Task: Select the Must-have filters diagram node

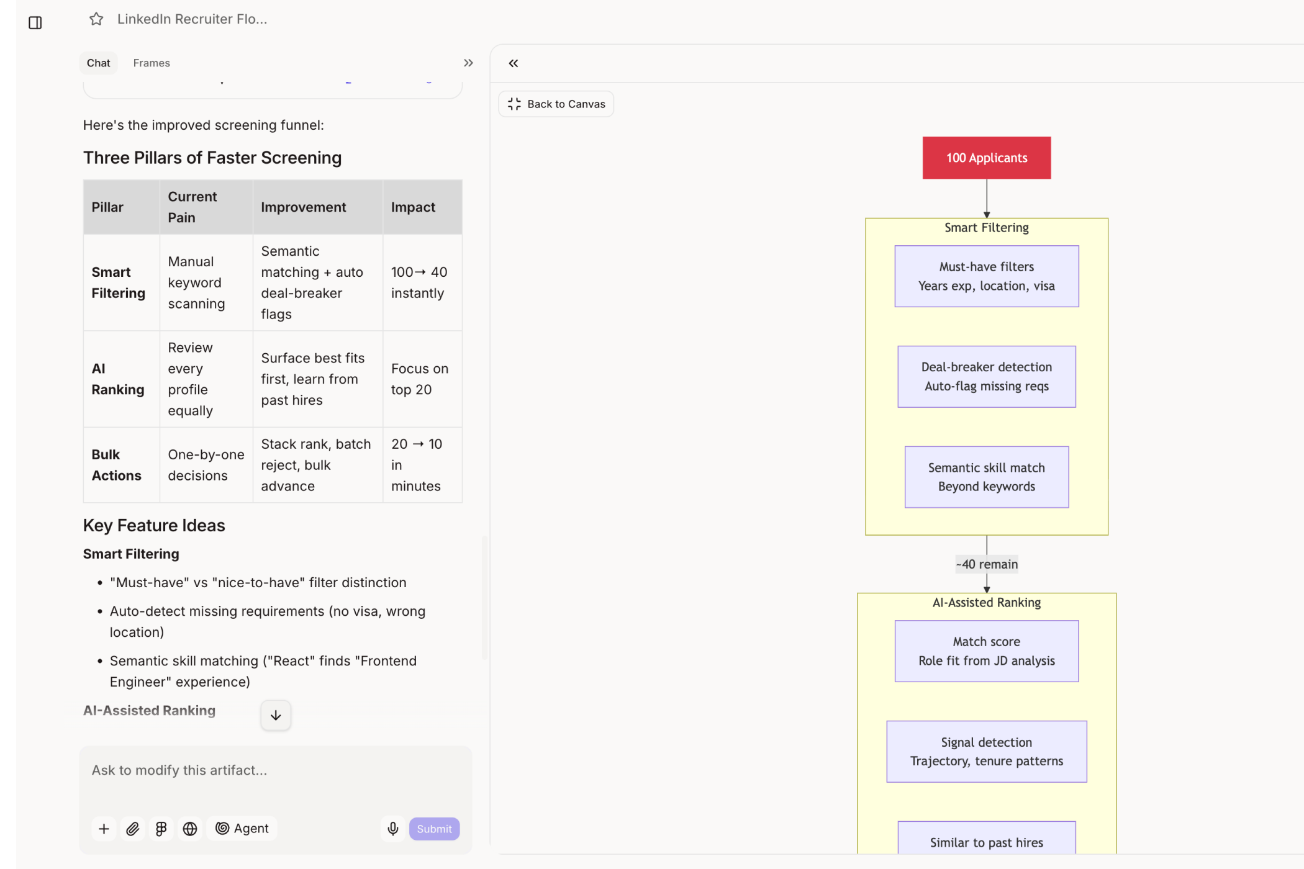Action: click(986, 276)
